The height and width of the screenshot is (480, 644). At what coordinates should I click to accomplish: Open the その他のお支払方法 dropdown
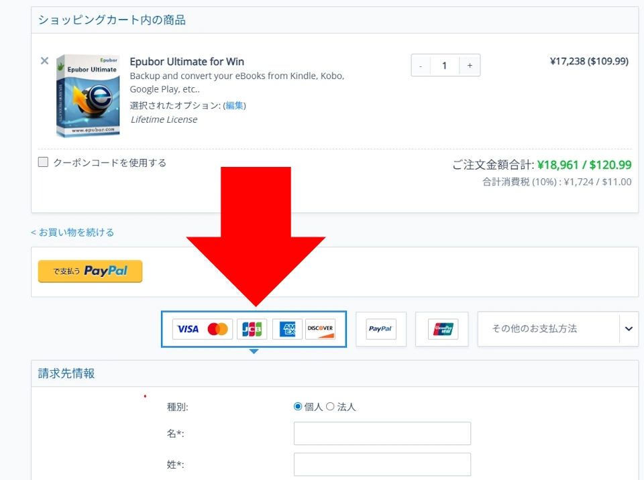pos(548,328)
